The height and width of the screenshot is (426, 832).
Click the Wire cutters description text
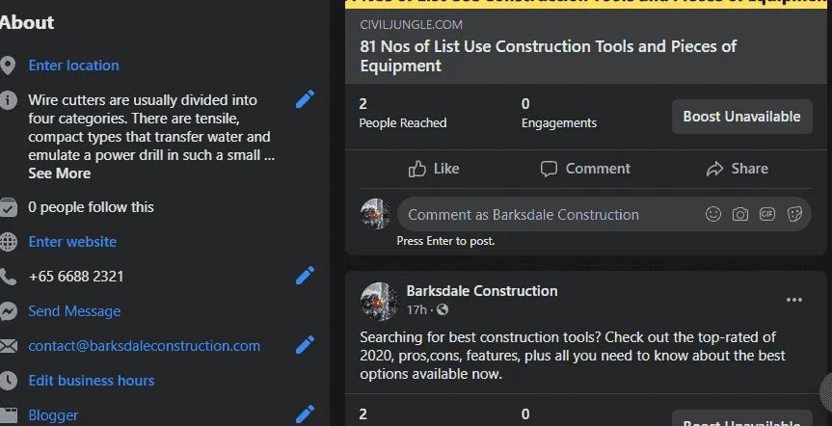pyautogui.click(x=151, y=128)
